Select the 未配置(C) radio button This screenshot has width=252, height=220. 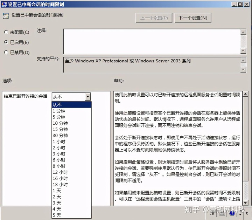coord(6,32)
